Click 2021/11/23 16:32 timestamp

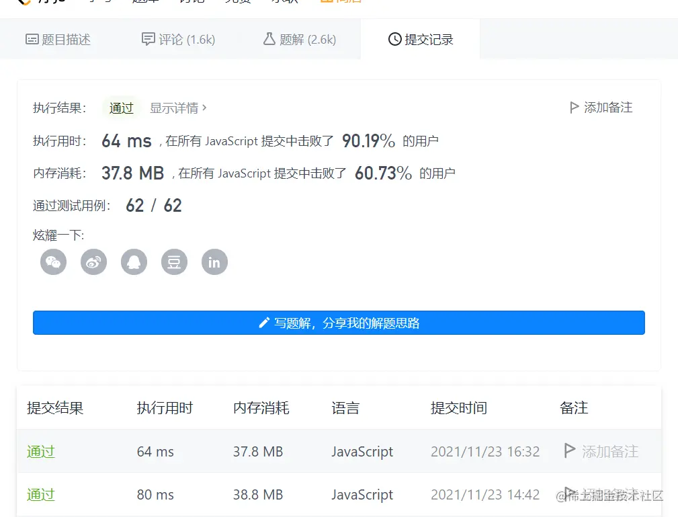pos(485,452)
